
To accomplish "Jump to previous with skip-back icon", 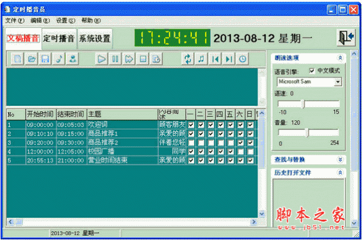I will pyautogui.click(x=215, y=59).
